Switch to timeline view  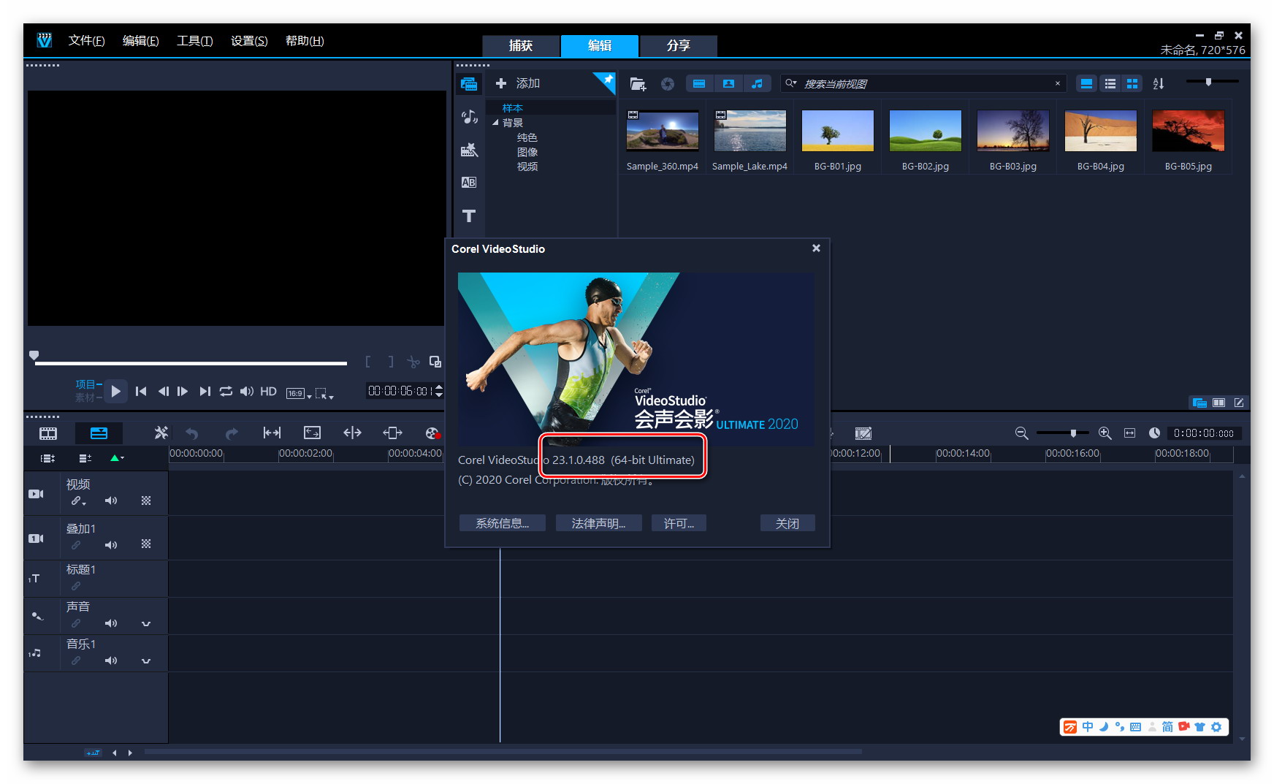tap(99, 433)
